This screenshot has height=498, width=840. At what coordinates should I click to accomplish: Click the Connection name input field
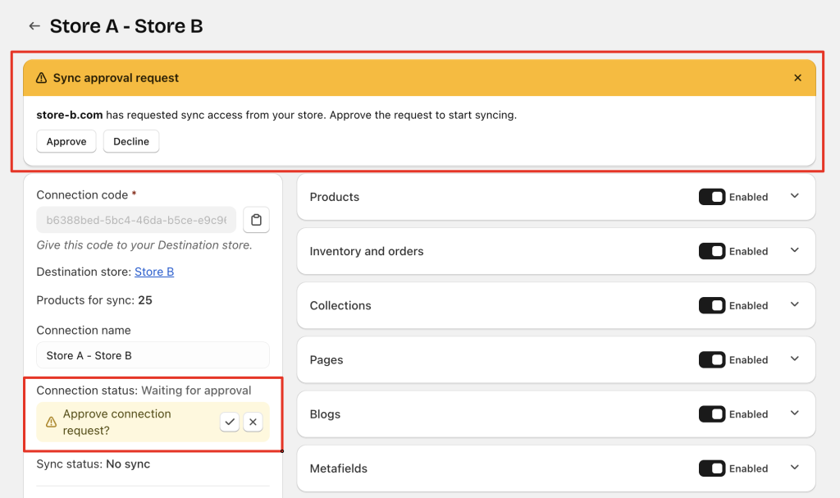click(153, 355)
